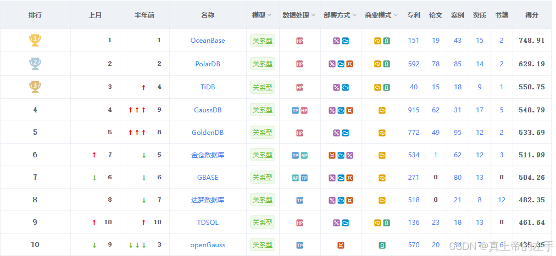The image size is (556, 256).
Task: Click the 论文 column header
Action: (436, 15)
